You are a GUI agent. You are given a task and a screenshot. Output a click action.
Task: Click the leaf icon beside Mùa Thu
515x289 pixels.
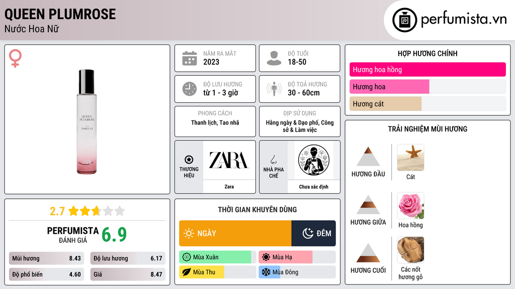187,272
